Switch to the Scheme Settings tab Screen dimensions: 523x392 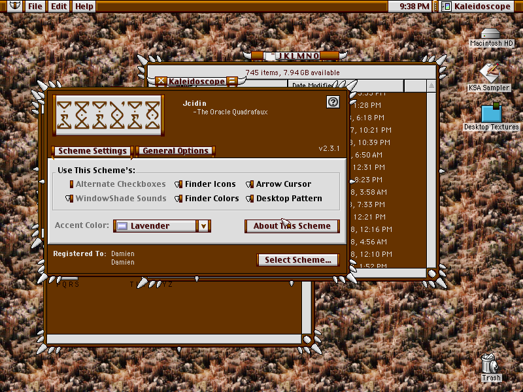point(92,151)
